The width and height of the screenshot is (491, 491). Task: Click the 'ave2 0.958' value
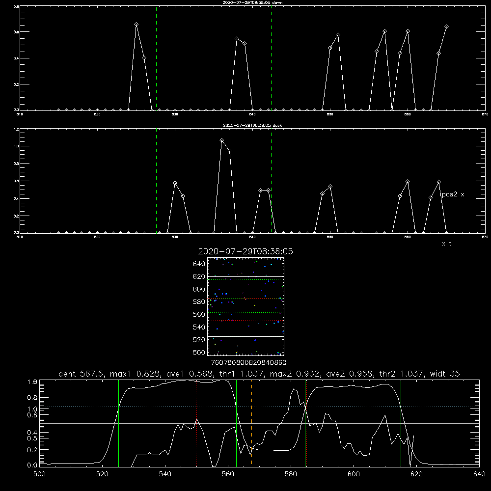(351, 374)
